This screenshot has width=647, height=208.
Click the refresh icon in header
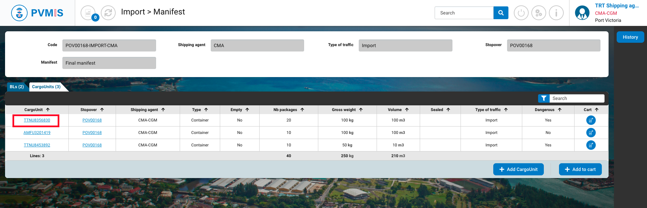108,13
